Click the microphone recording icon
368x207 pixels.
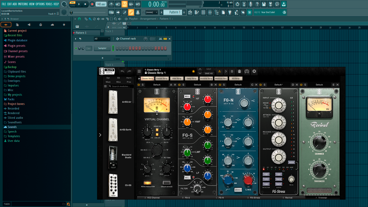251,4
